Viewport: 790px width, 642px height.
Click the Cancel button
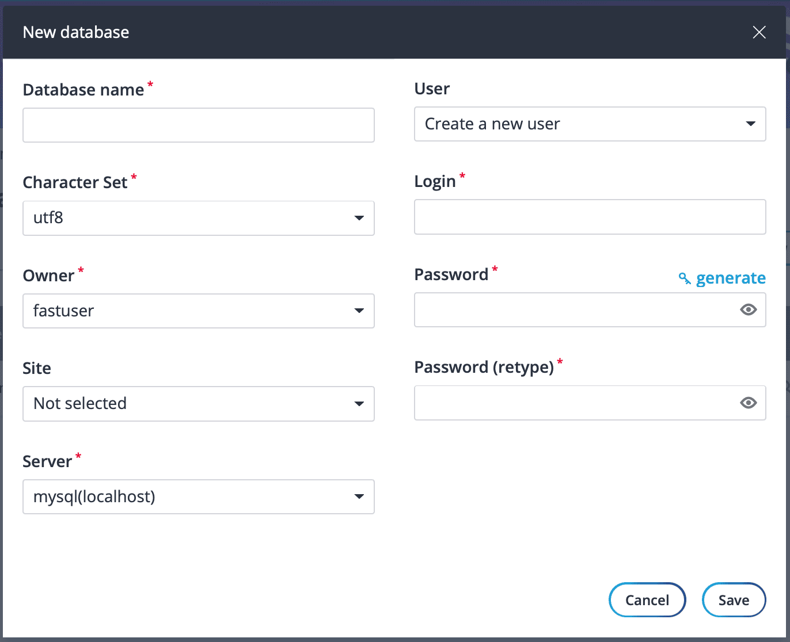[x=647, y=599]
